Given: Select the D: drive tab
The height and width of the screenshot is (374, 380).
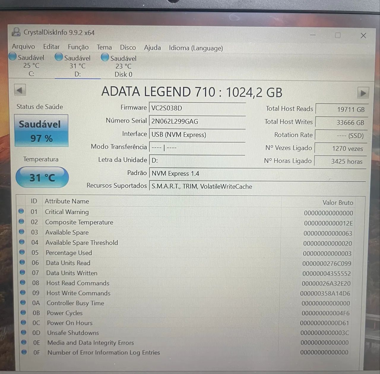Looking at the screenshot, I should 77,66.
